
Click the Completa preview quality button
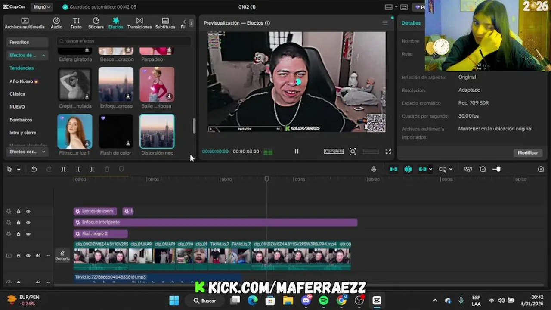coord(334,151)
